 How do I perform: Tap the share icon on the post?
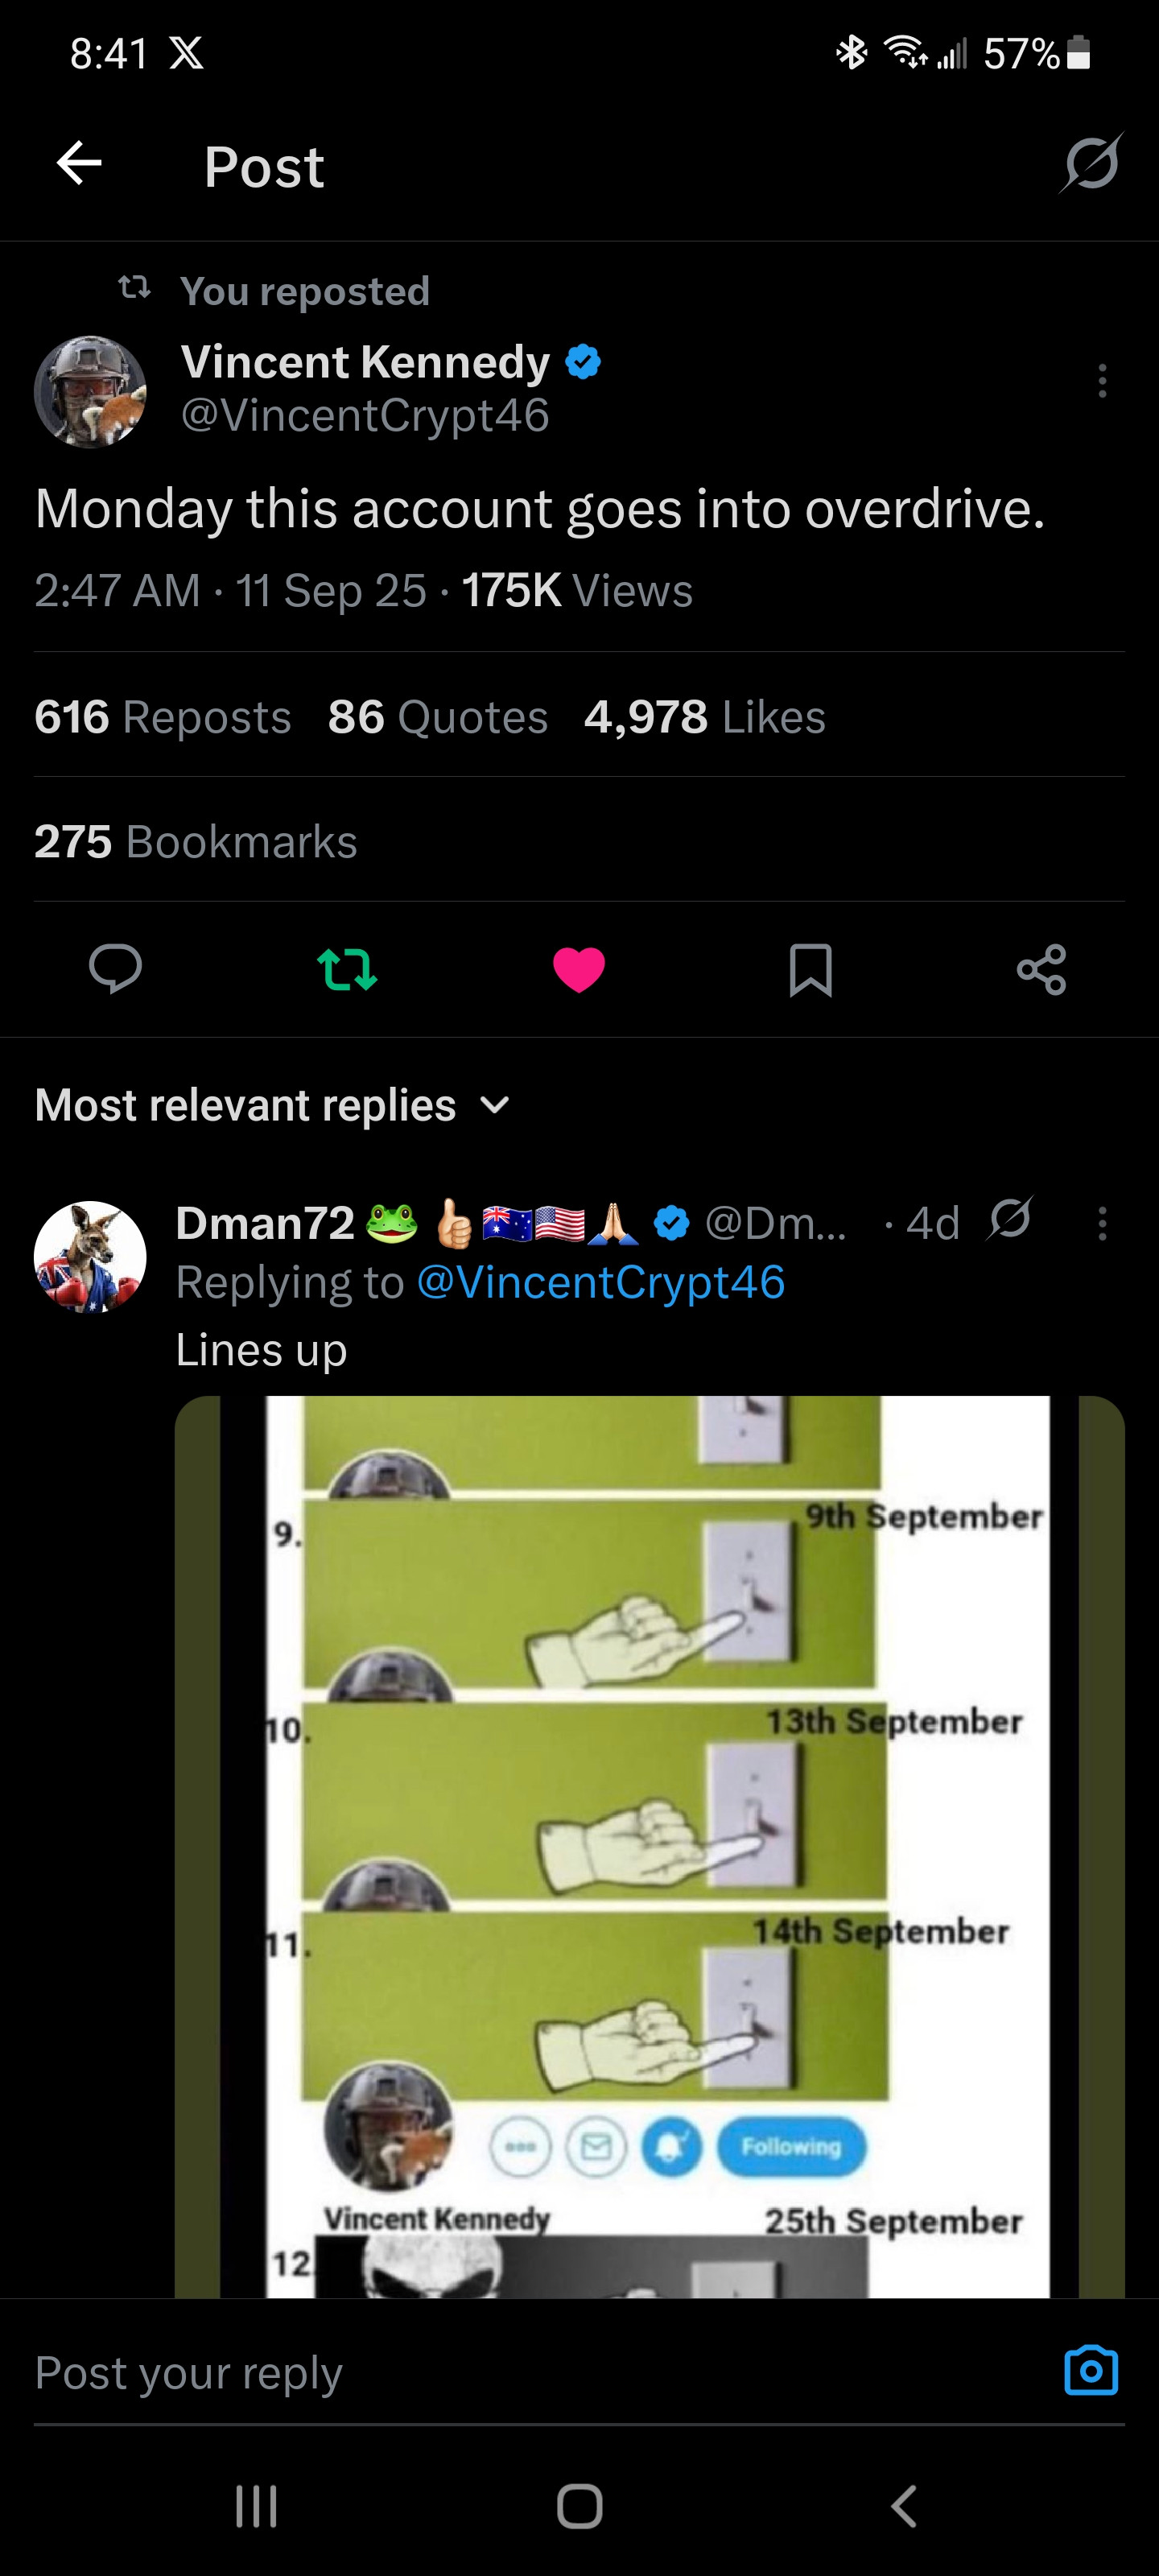tap(1041, 969)
